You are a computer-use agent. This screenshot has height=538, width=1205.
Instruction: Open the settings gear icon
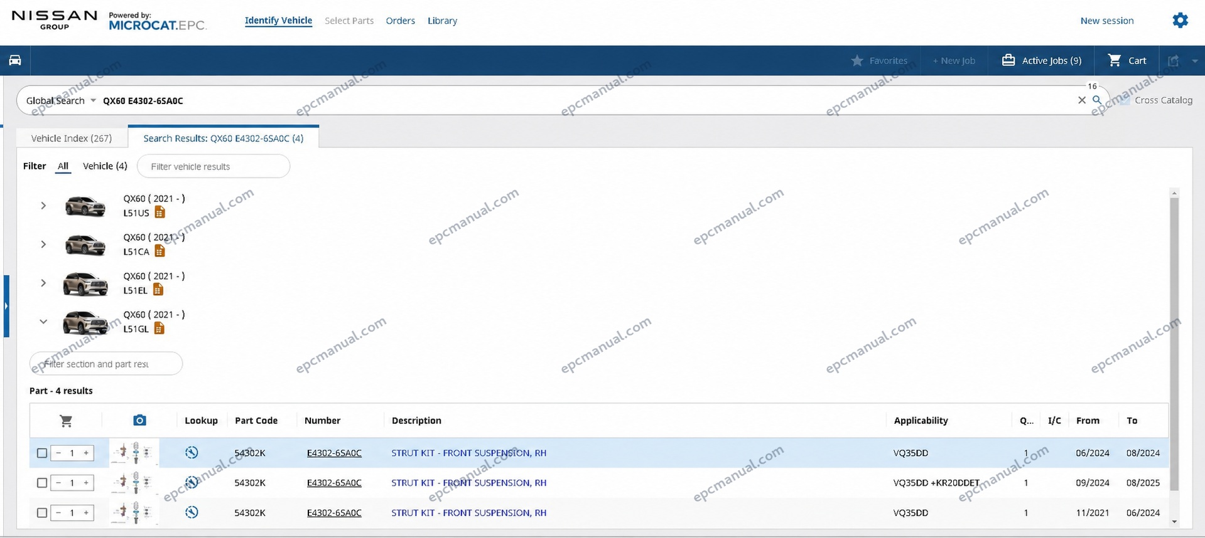click(x=1180, y=21)
